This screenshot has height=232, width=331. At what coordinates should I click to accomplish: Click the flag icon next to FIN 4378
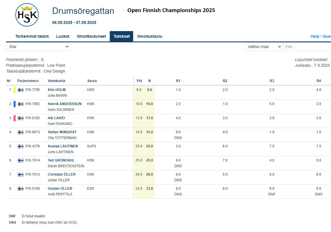point(21,146)
